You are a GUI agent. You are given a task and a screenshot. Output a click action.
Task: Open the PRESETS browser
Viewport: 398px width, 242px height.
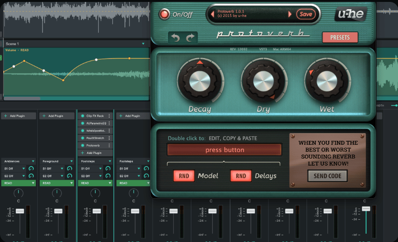point(340,38)
